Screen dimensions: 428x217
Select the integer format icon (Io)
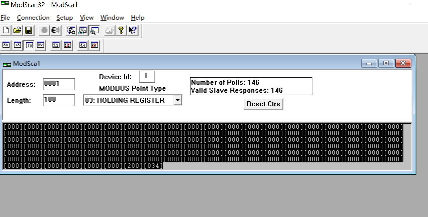[x=29, y=45]
